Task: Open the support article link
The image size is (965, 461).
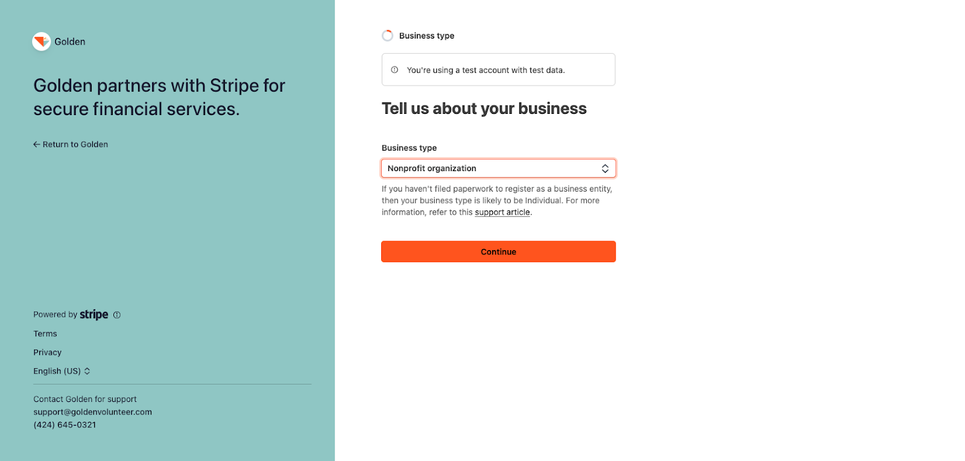Action: click(x=502, y=213)
